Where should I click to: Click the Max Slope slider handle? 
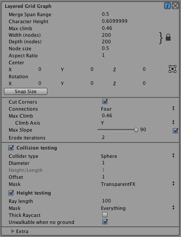136,130
